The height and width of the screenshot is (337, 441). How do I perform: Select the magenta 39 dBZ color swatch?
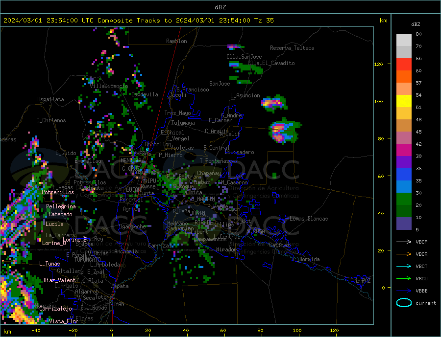(404, 150)
